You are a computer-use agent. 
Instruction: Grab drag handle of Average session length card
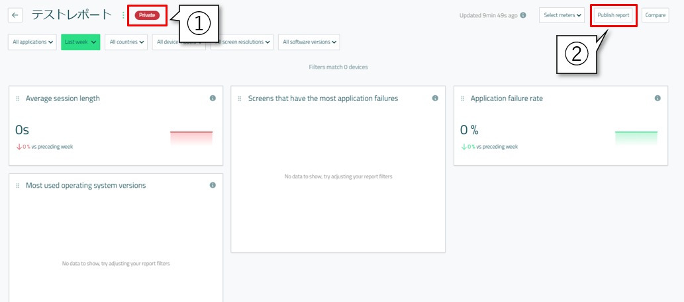click(x=18, y=99)
